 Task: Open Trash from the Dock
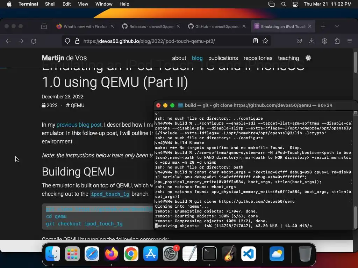click(x=305, y=254)
